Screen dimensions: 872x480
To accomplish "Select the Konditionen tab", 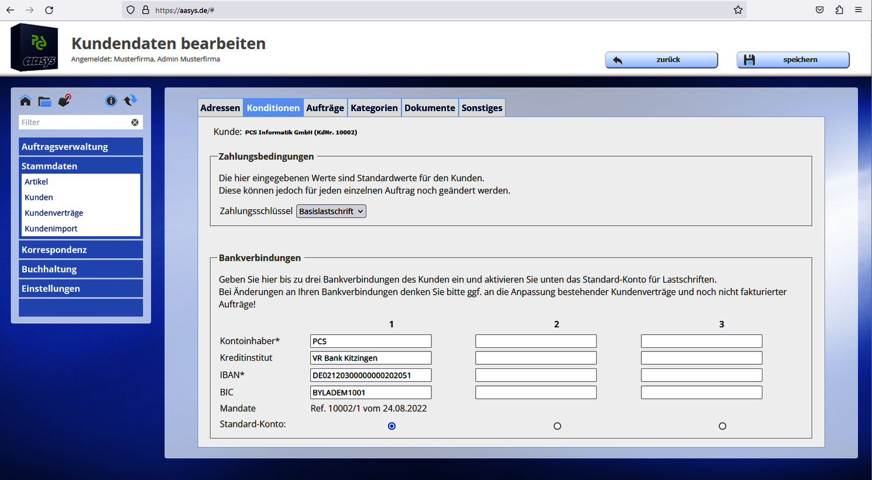I will coord(273,108).
